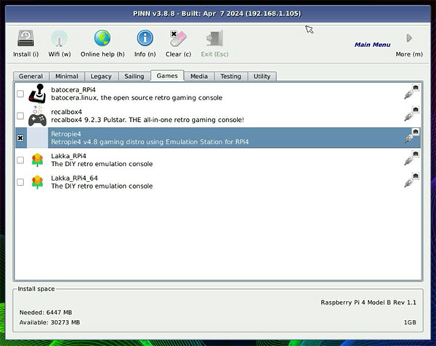Click the batocera joystick icon
This screenshot has height=346, width=436.
[x=37, y=93]
